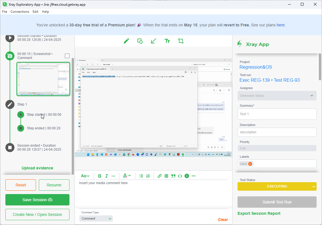Click Export Session Report link
Screen dimensions: 322x225
[259, 213]
